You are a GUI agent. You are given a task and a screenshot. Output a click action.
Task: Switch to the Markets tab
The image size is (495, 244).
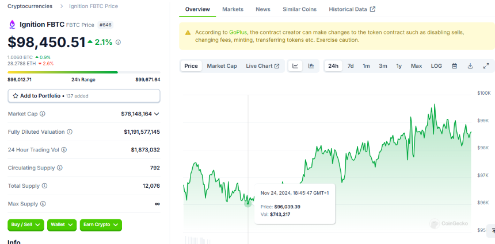(x=233, y=9)
